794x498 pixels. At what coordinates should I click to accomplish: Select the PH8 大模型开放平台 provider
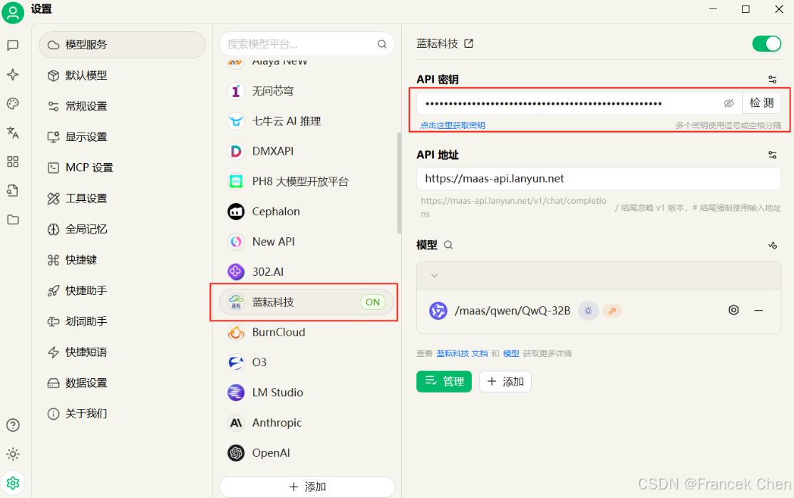point(307,181)
